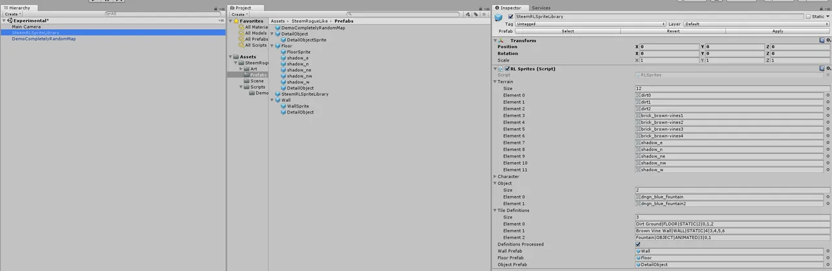Open the object picker for Wall Prefab
The height and width of the screenshot is (271, 832).
coord(828,251)
